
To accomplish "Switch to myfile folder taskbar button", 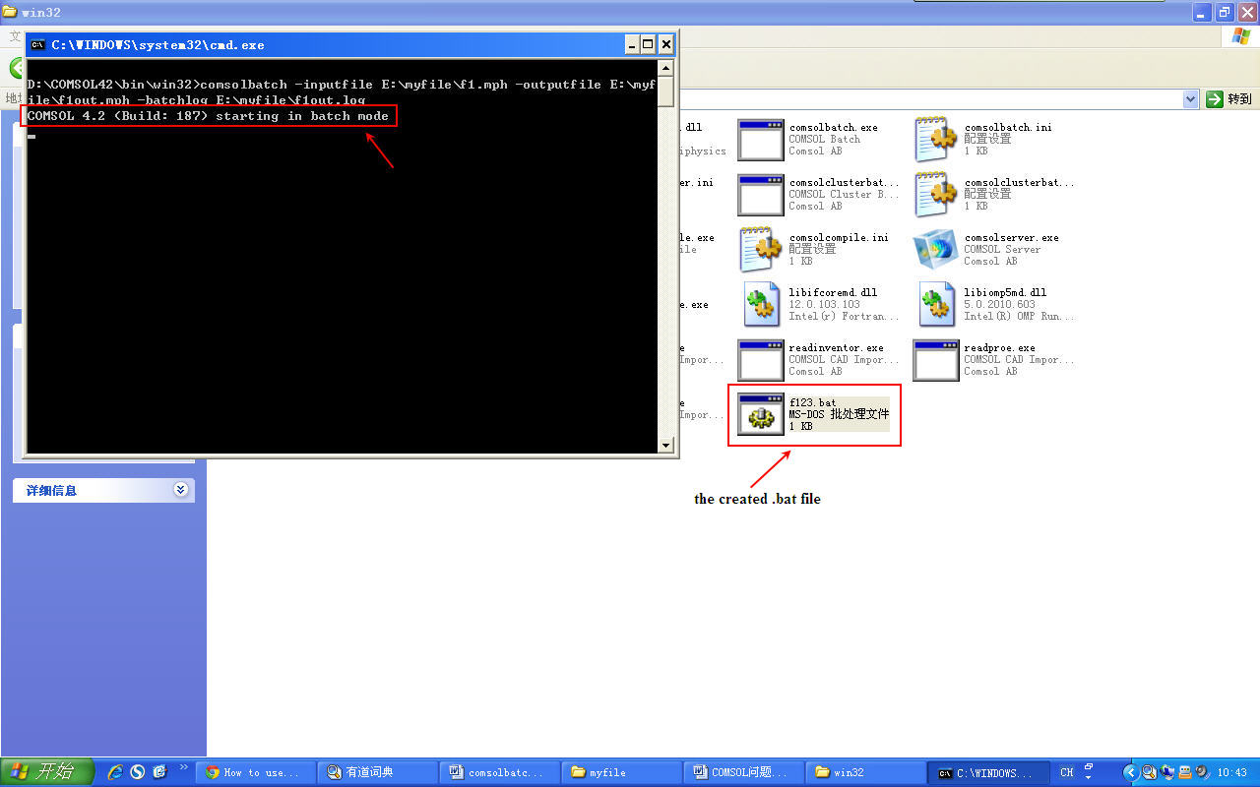I will (622, 772).
